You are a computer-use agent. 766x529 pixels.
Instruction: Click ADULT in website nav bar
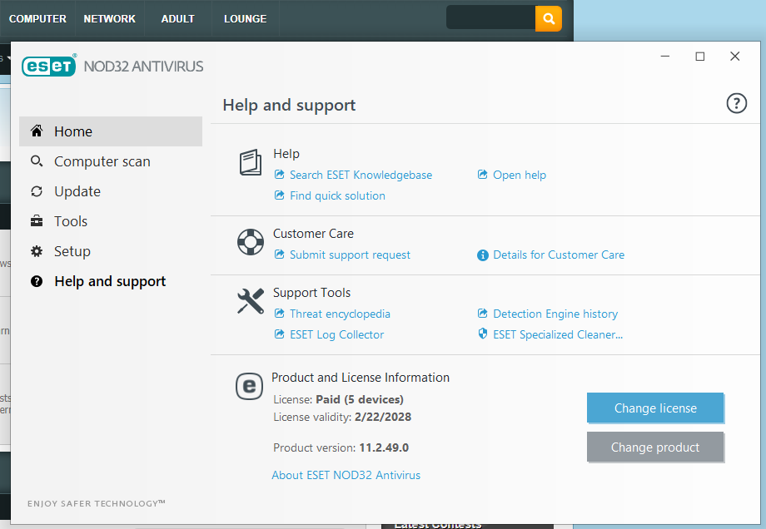point(178,18)
